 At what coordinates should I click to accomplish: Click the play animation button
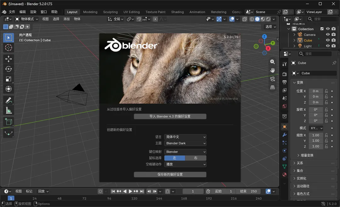[130, 191]
